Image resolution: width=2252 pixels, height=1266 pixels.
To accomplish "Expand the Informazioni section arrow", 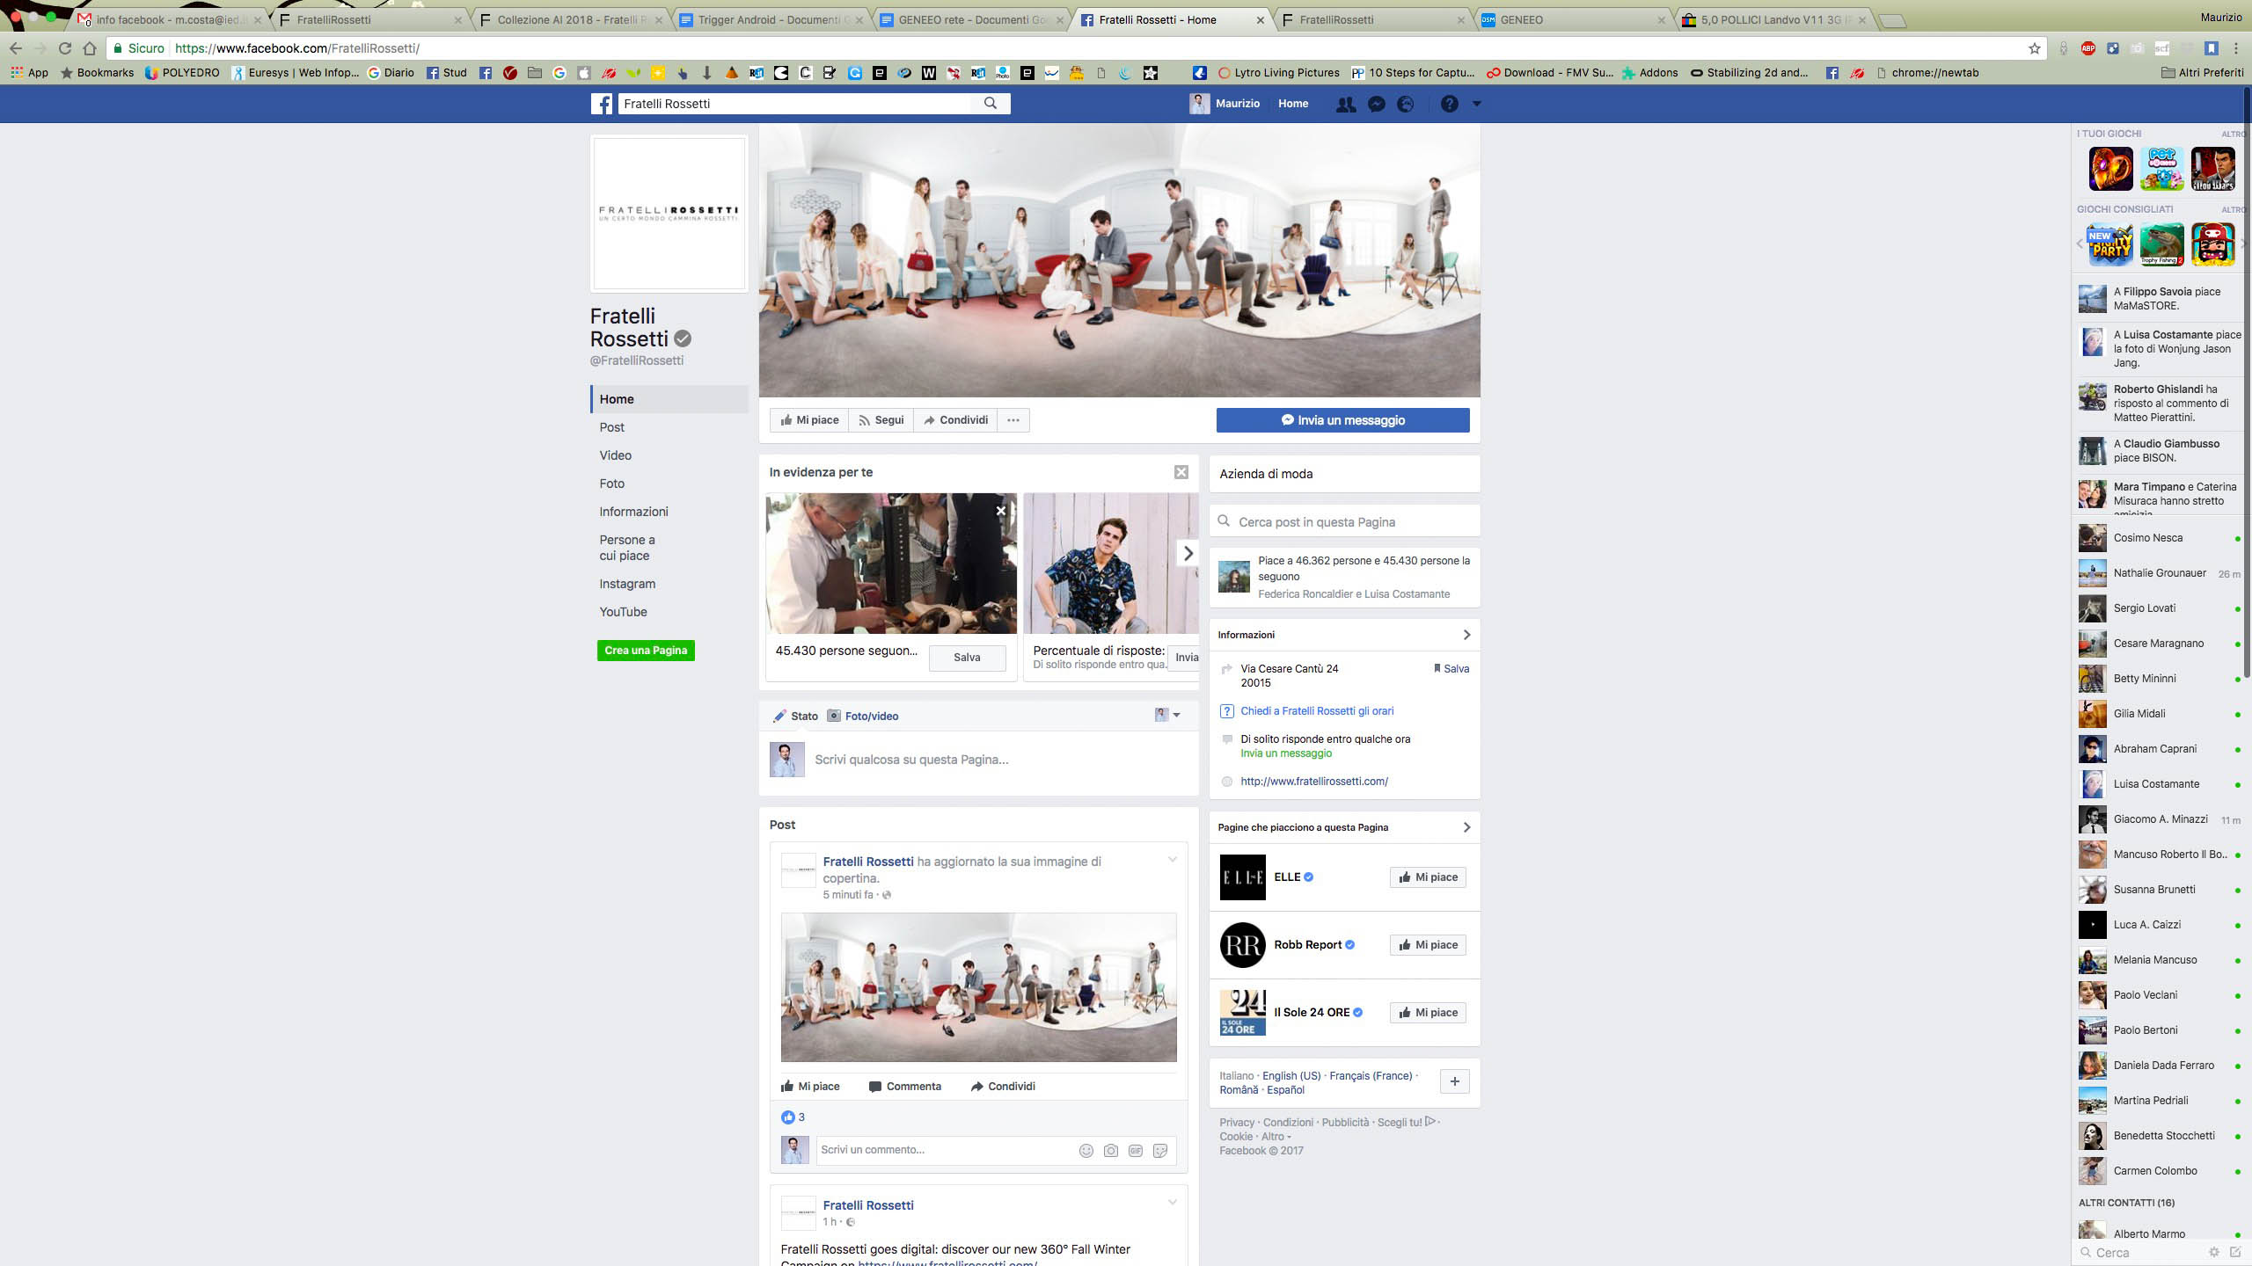I will click(x=1466, y=635).
